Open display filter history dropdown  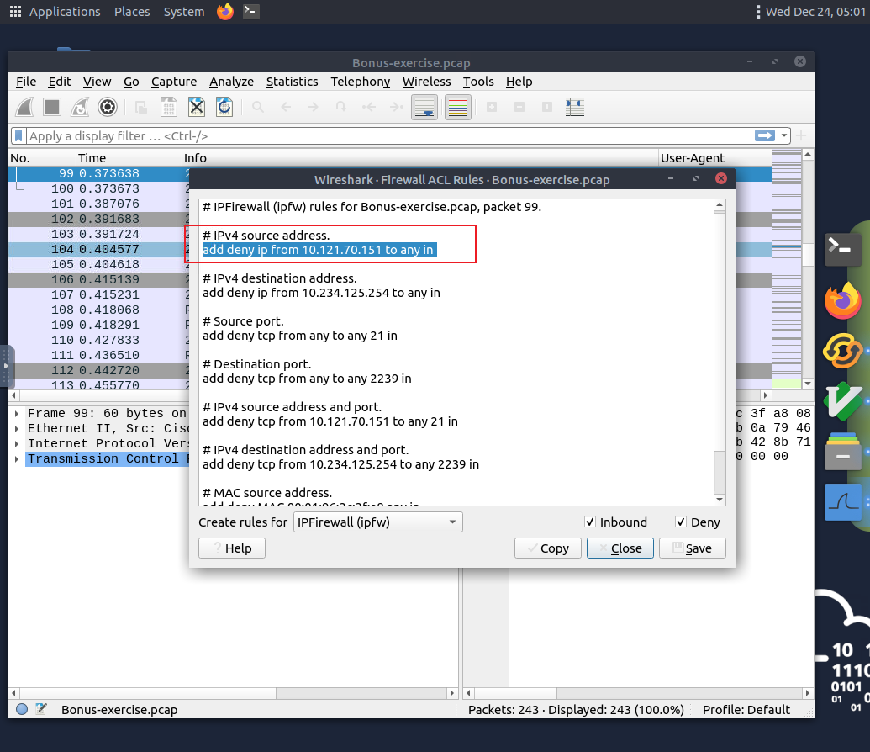click(784, 135)
